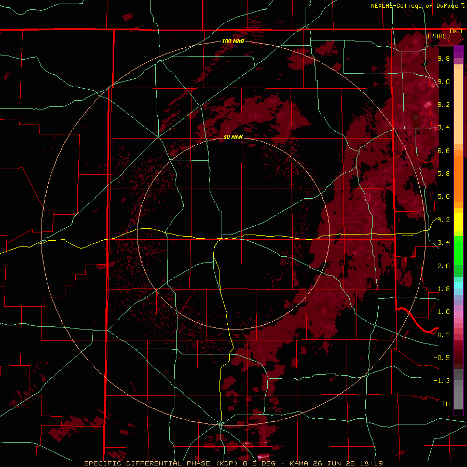Click the 3.4 scale value
The width and height of the screenshot is (467, 467).
click(x=444, y=243)
